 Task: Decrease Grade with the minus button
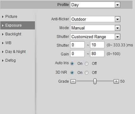73,81
